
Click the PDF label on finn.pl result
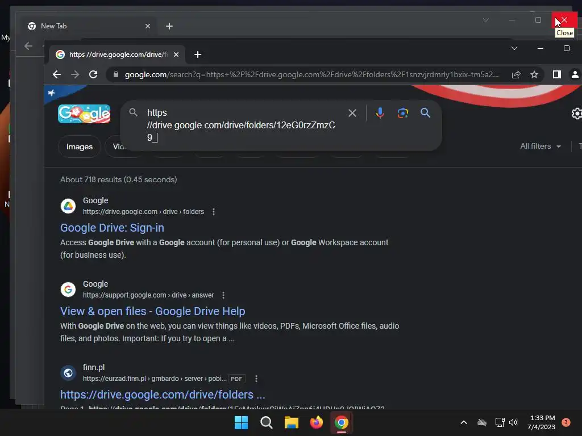click(236, 379)
